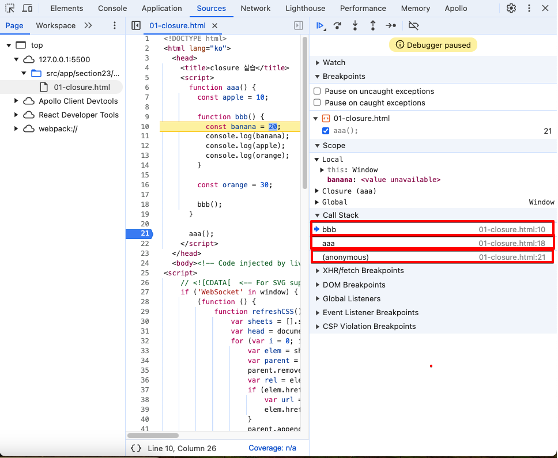558x458 pixels.
Task: Open the Apollo tab
Action: pyautogui.click(x=456, y=8)
